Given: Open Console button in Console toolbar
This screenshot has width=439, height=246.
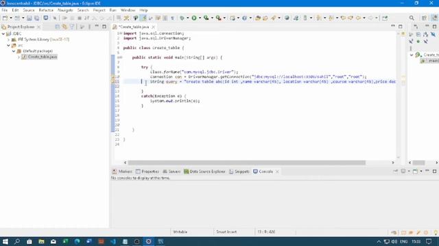Looking at the screenshot, I should [416, 172].
